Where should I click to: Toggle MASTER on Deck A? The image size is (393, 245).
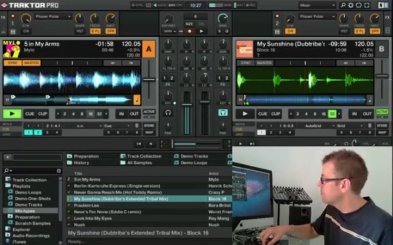pos(32,63)
